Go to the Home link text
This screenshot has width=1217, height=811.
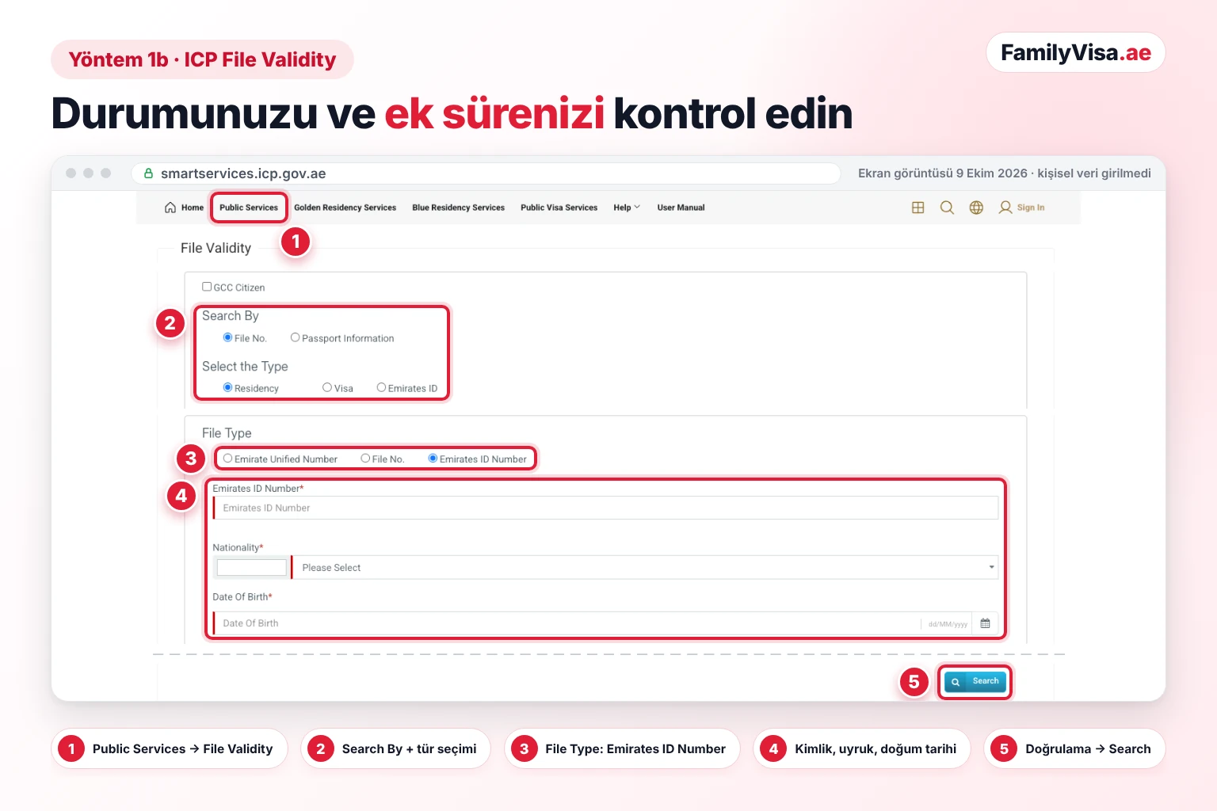(x=193, y=208)
